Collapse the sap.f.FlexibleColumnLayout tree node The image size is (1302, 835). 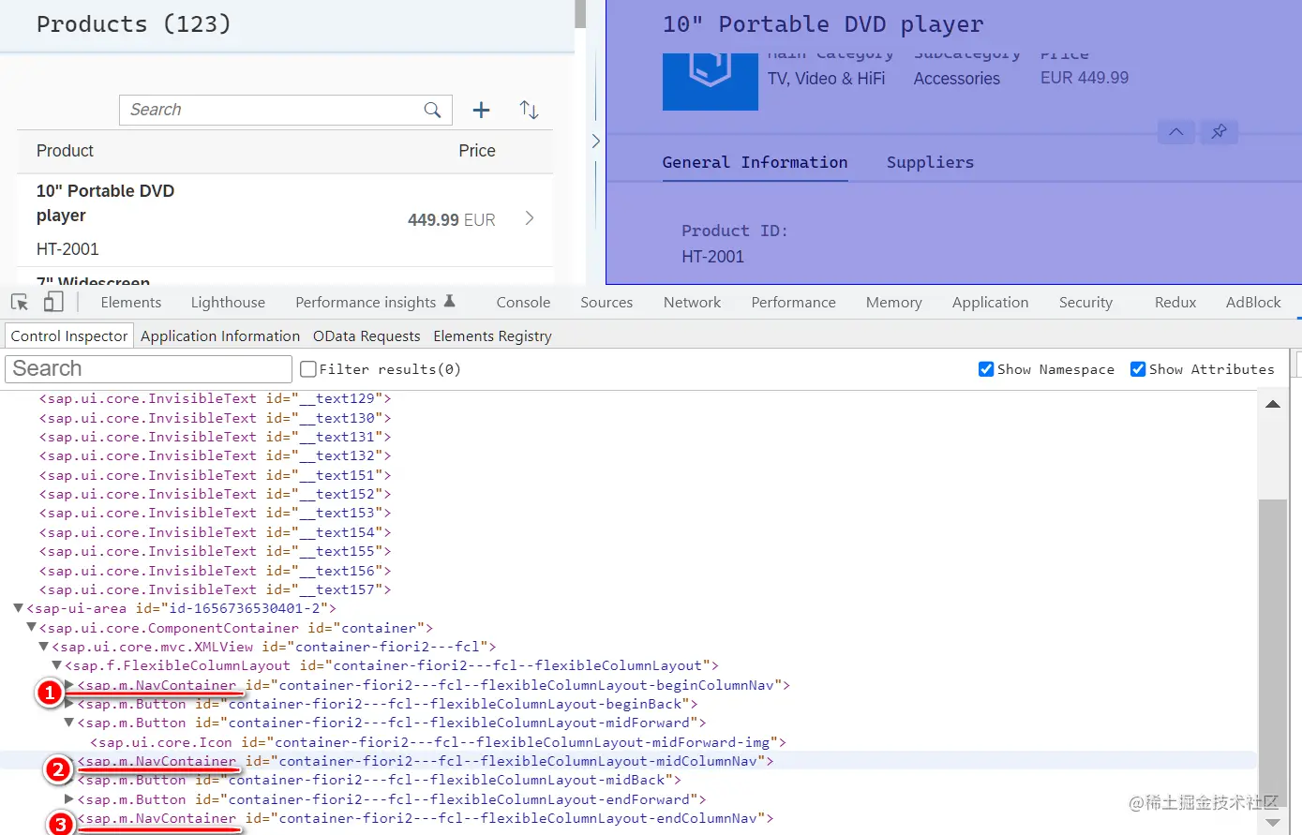56,665
